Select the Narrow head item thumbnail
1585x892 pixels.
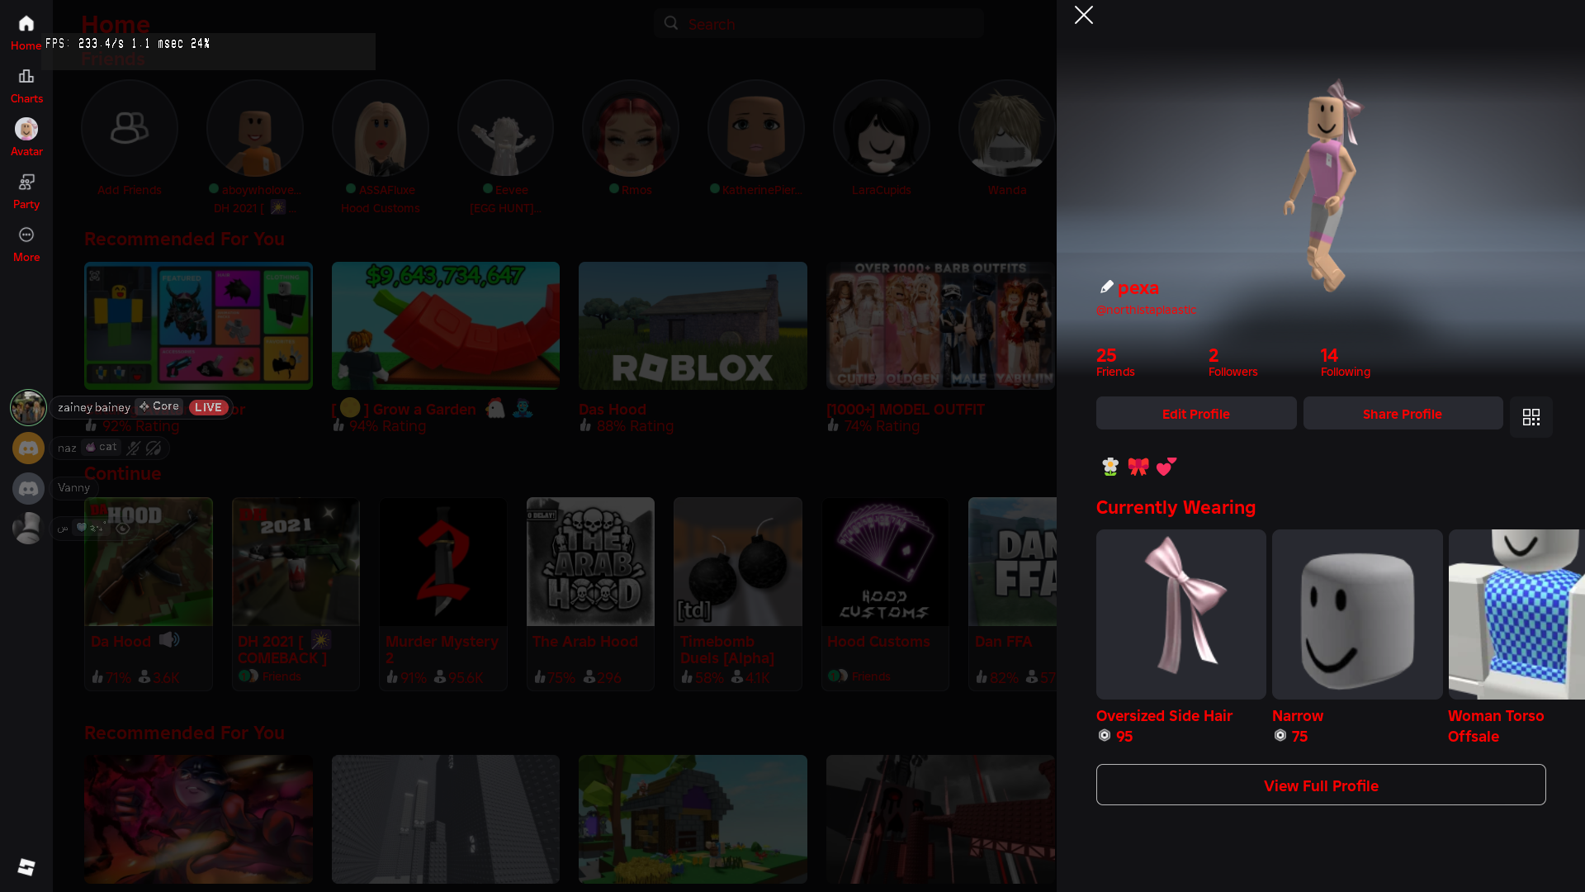(1356, 614)
